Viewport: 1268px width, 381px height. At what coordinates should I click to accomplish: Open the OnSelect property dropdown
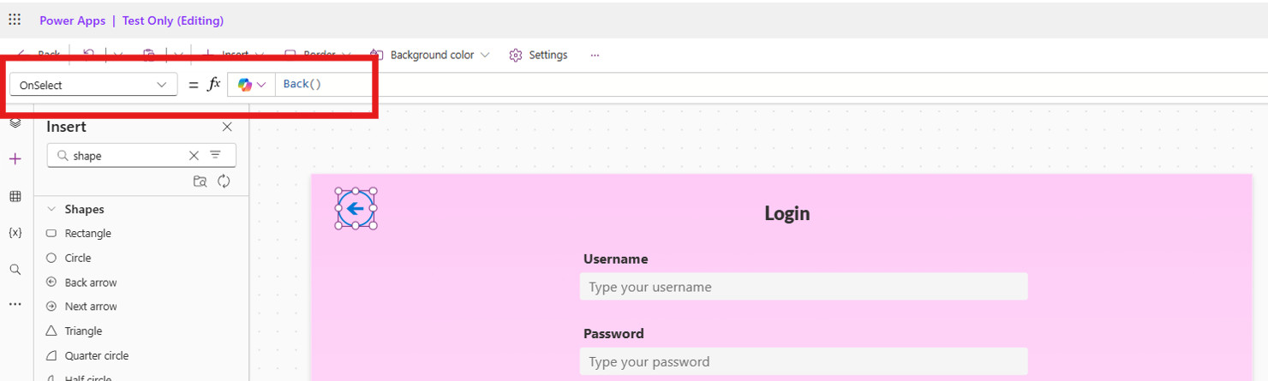coord(93,85)
